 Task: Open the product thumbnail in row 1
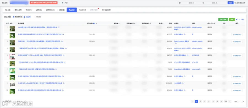[x=12, y=29]
